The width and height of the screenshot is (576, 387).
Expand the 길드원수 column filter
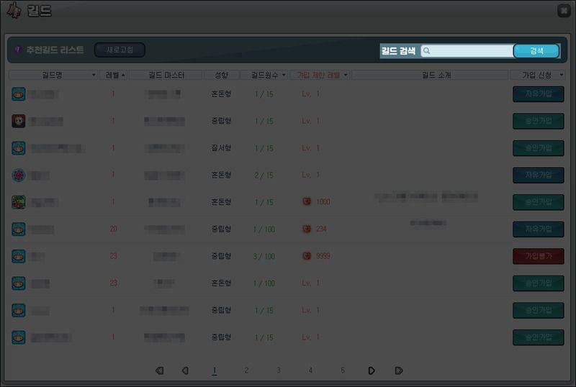[x=283, y=75]
